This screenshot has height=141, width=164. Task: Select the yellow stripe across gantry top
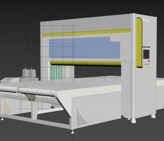tap(86, 33)
